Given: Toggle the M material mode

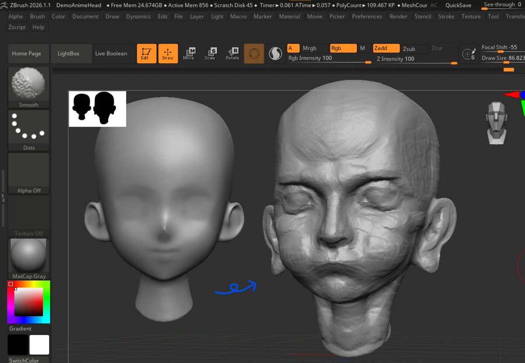Looking at the screenshot, I should tap(363, 48).
